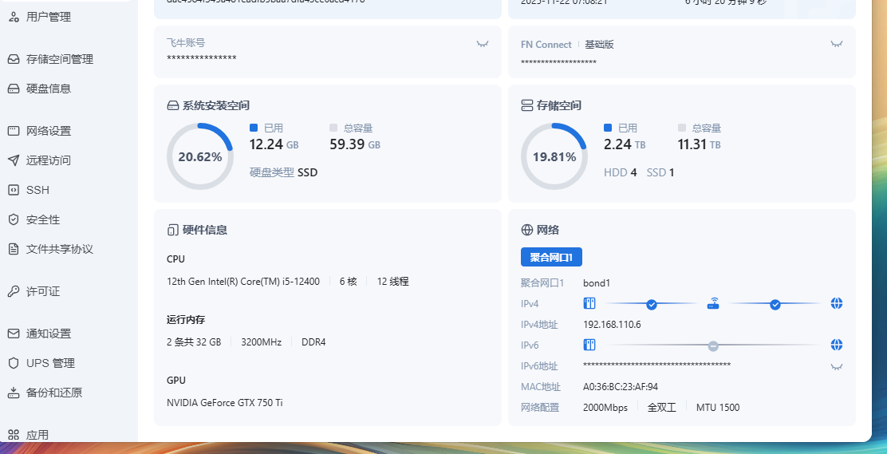Click the IPv6 NAS device icon
Screen dimensions: 887x454
[x=589, y=345]
